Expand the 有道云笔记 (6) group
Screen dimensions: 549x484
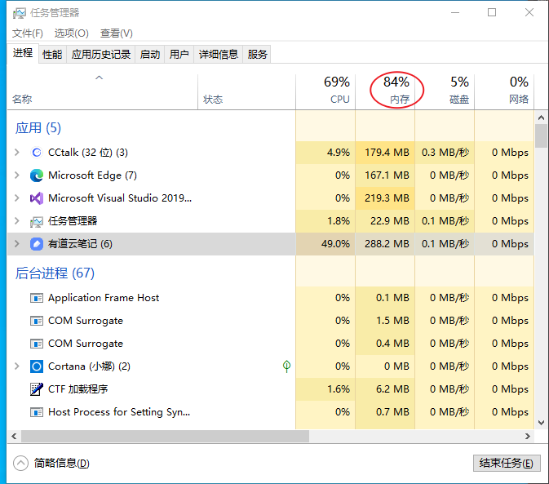pos(16,244)
